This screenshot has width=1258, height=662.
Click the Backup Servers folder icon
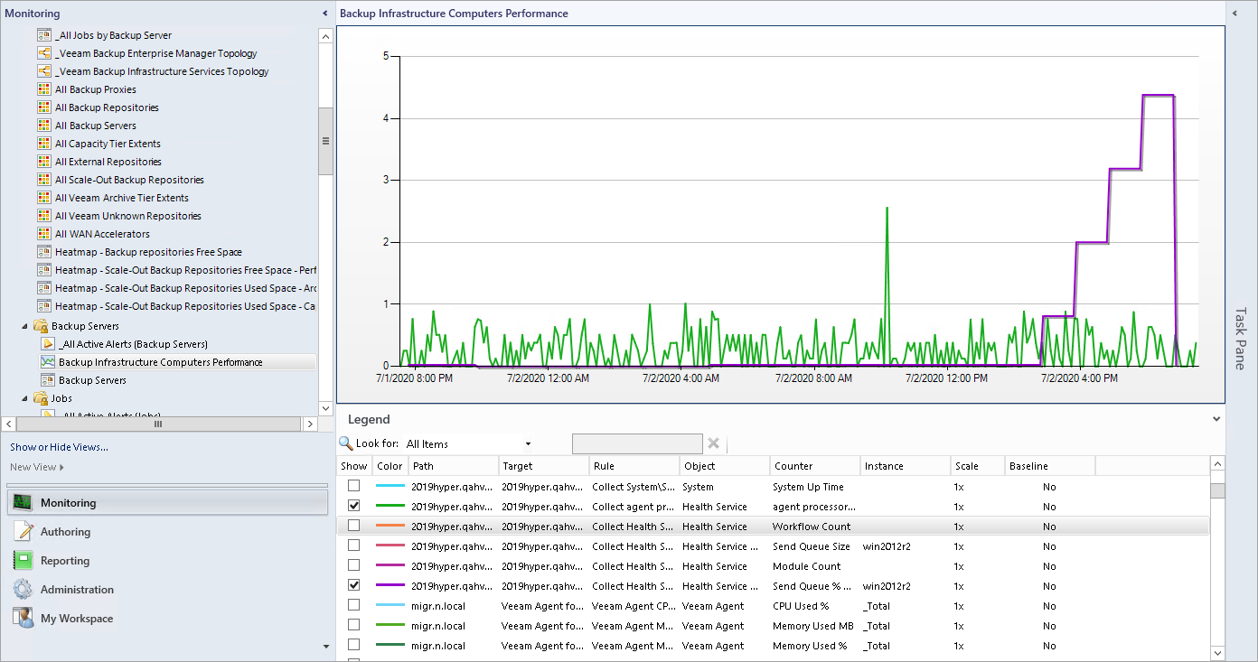click(x=40, y=326)
